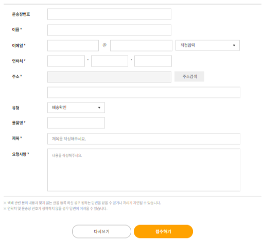Click the 주소검색 button
The width and height of the screenshot is (263, 240).
click(189, 76)
